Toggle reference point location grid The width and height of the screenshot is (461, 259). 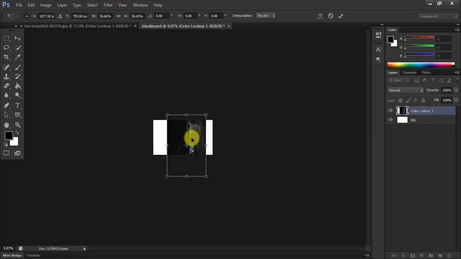(27, 16)
